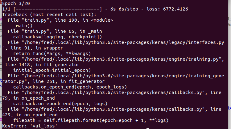
Task: Click the KeyError: 'val_loss' error message
Action: 30,126
